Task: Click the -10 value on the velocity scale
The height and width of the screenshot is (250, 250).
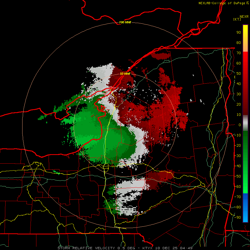Action: coord(237,135)
